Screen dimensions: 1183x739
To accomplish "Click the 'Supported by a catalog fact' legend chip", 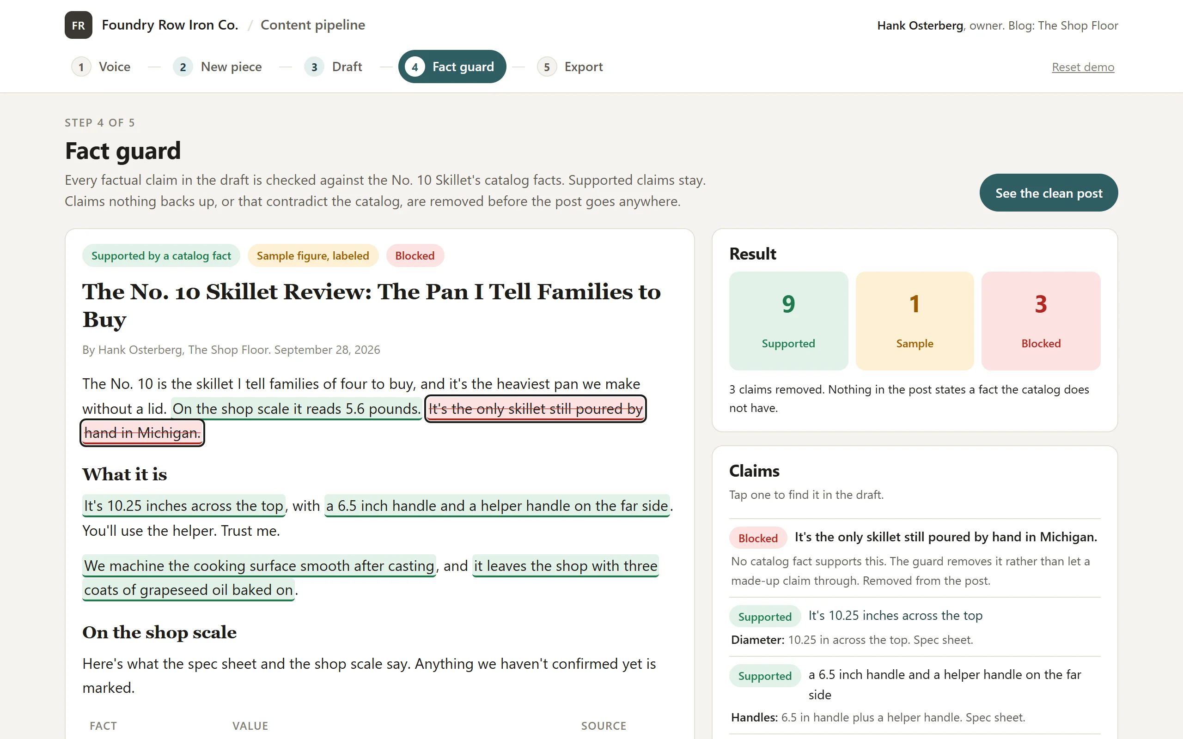I will click(161, 255).
